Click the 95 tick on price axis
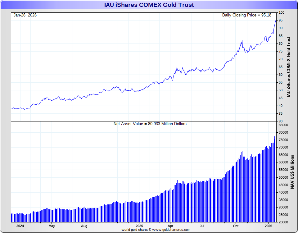Image resolution: width=298 pixels, height=233 pixels. point(281,21)
